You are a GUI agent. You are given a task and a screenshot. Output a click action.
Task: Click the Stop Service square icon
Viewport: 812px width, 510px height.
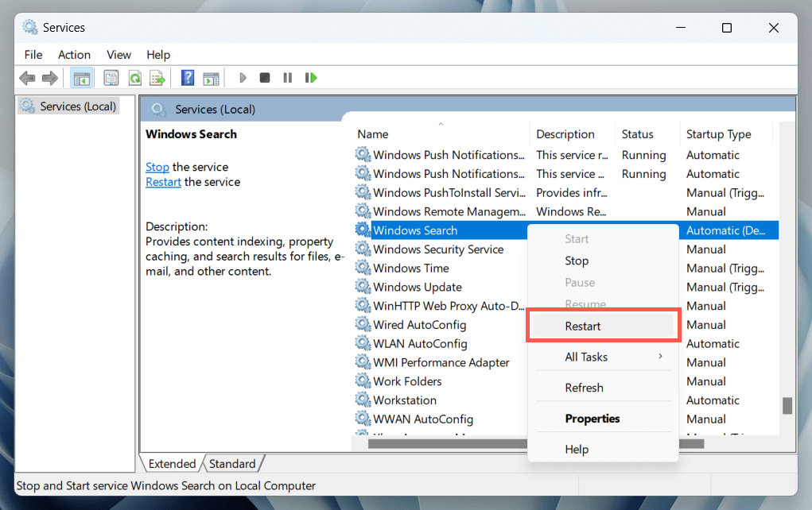point(265,78)
